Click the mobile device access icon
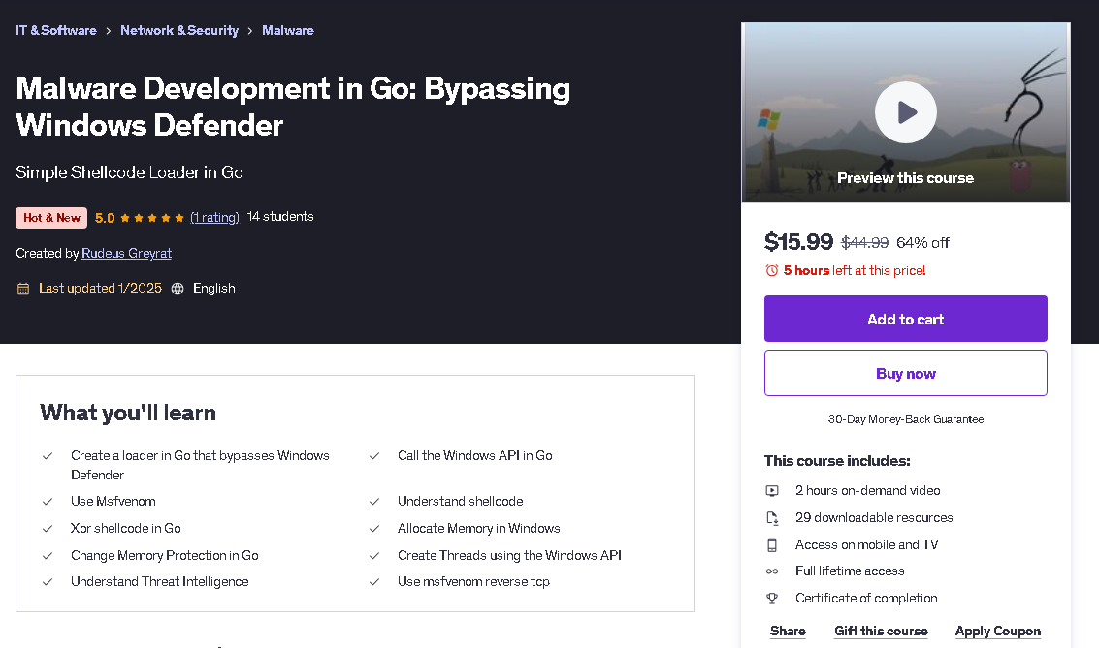This screenshot has width=1099, height=648. [x=772, y=544]
